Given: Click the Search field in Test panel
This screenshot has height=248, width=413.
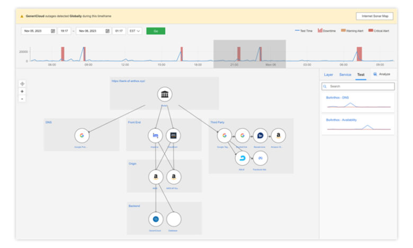Looking at the screenshot, I should pyautogui.click(x=358, y=86).
